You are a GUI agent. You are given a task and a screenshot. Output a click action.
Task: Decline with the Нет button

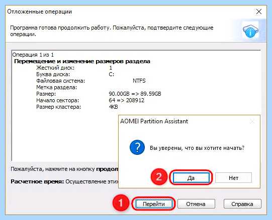coord(233,177)
